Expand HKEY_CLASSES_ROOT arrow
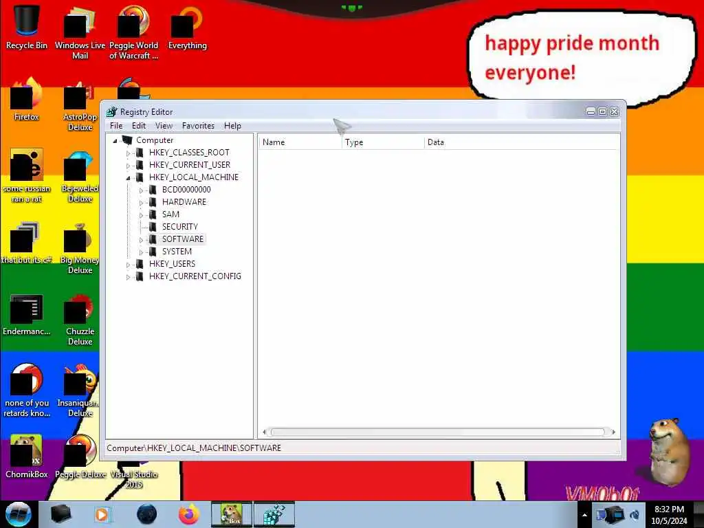This screenshot has height=528, width=704. pos(128,153)
